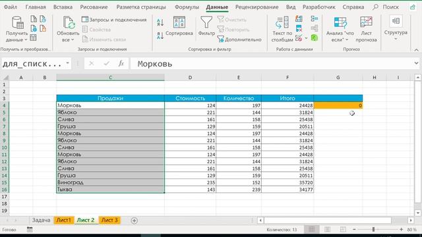Click the Insert Function fx icon

pyautogui.click(x=121, y=63)
